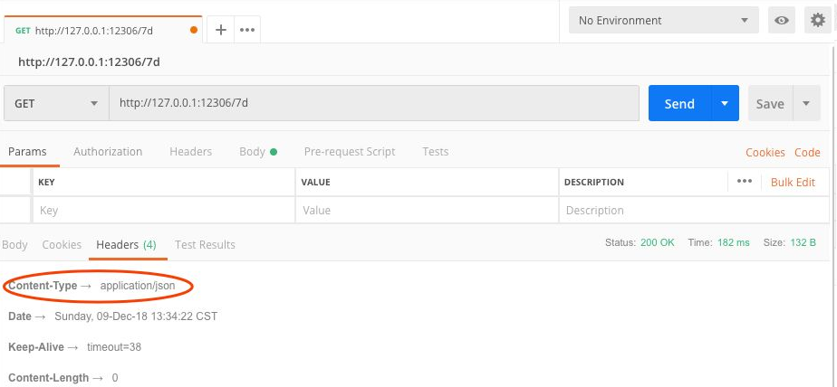The width and height of the screenshot is (837, 387).
Task: Open a new request tab with plus icon
Action: point(221,30)
